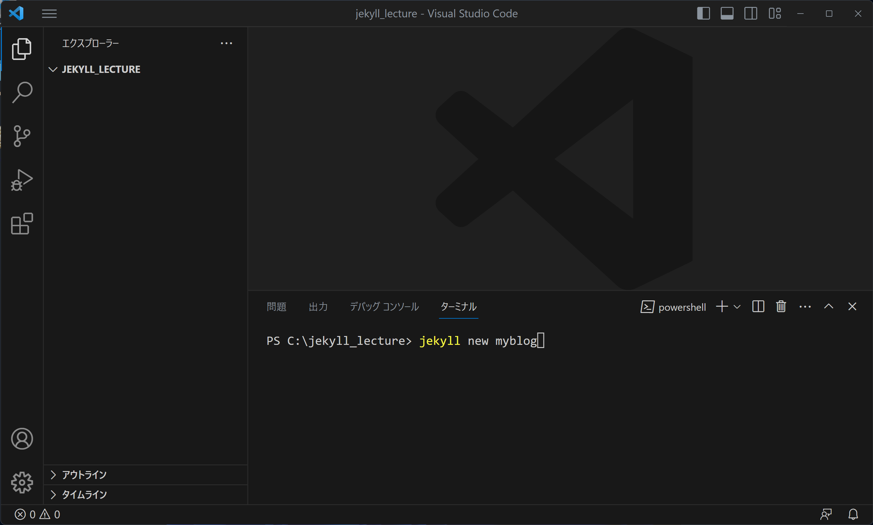Maximize the panel size with chevron
Viewport: 873px width, 525px height.
(829, 306)
